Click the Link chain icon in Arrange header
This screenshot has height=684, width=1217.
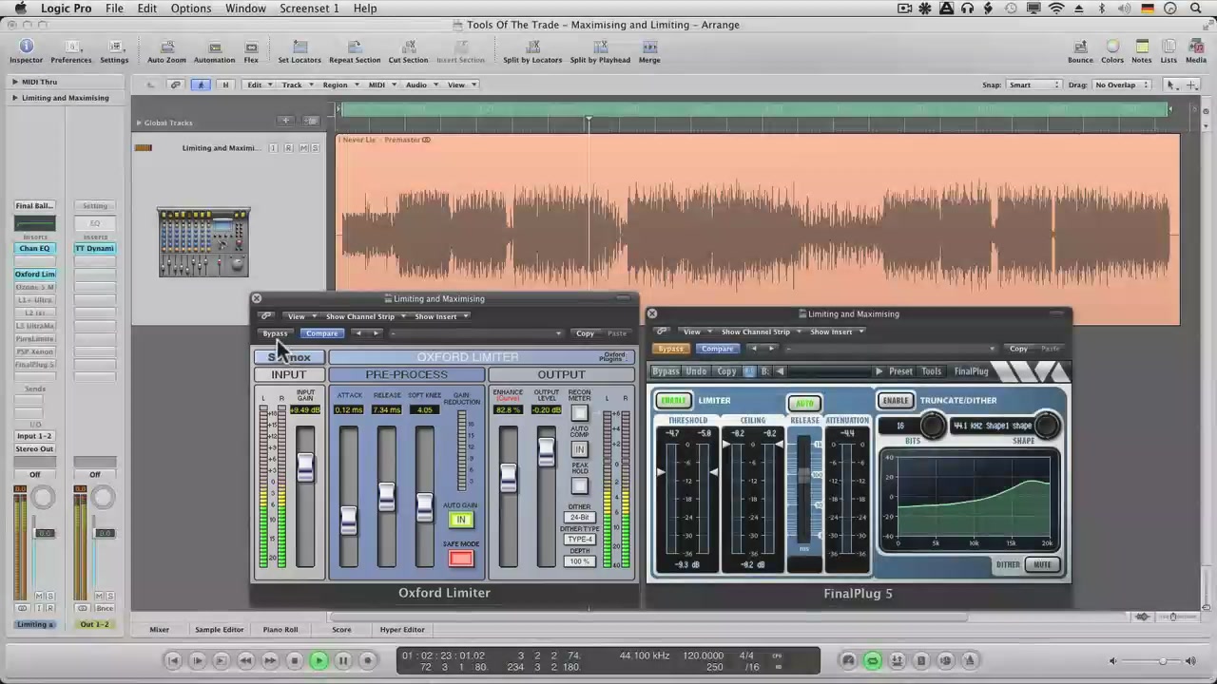(175, 85)
